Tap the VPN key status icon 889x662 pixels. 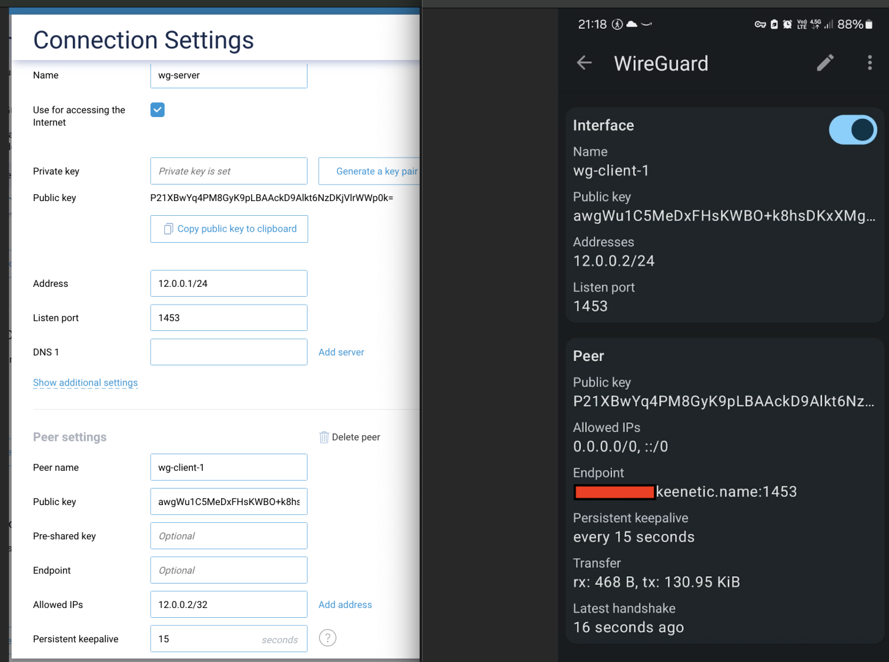click(x=760, y=25)
